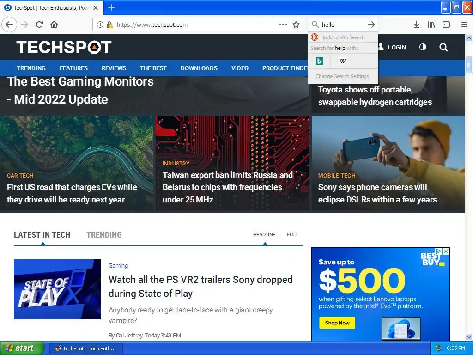473x355 pixels.
Task: Open Toyota hydrogen cartridges article
Action: point(375,96)
